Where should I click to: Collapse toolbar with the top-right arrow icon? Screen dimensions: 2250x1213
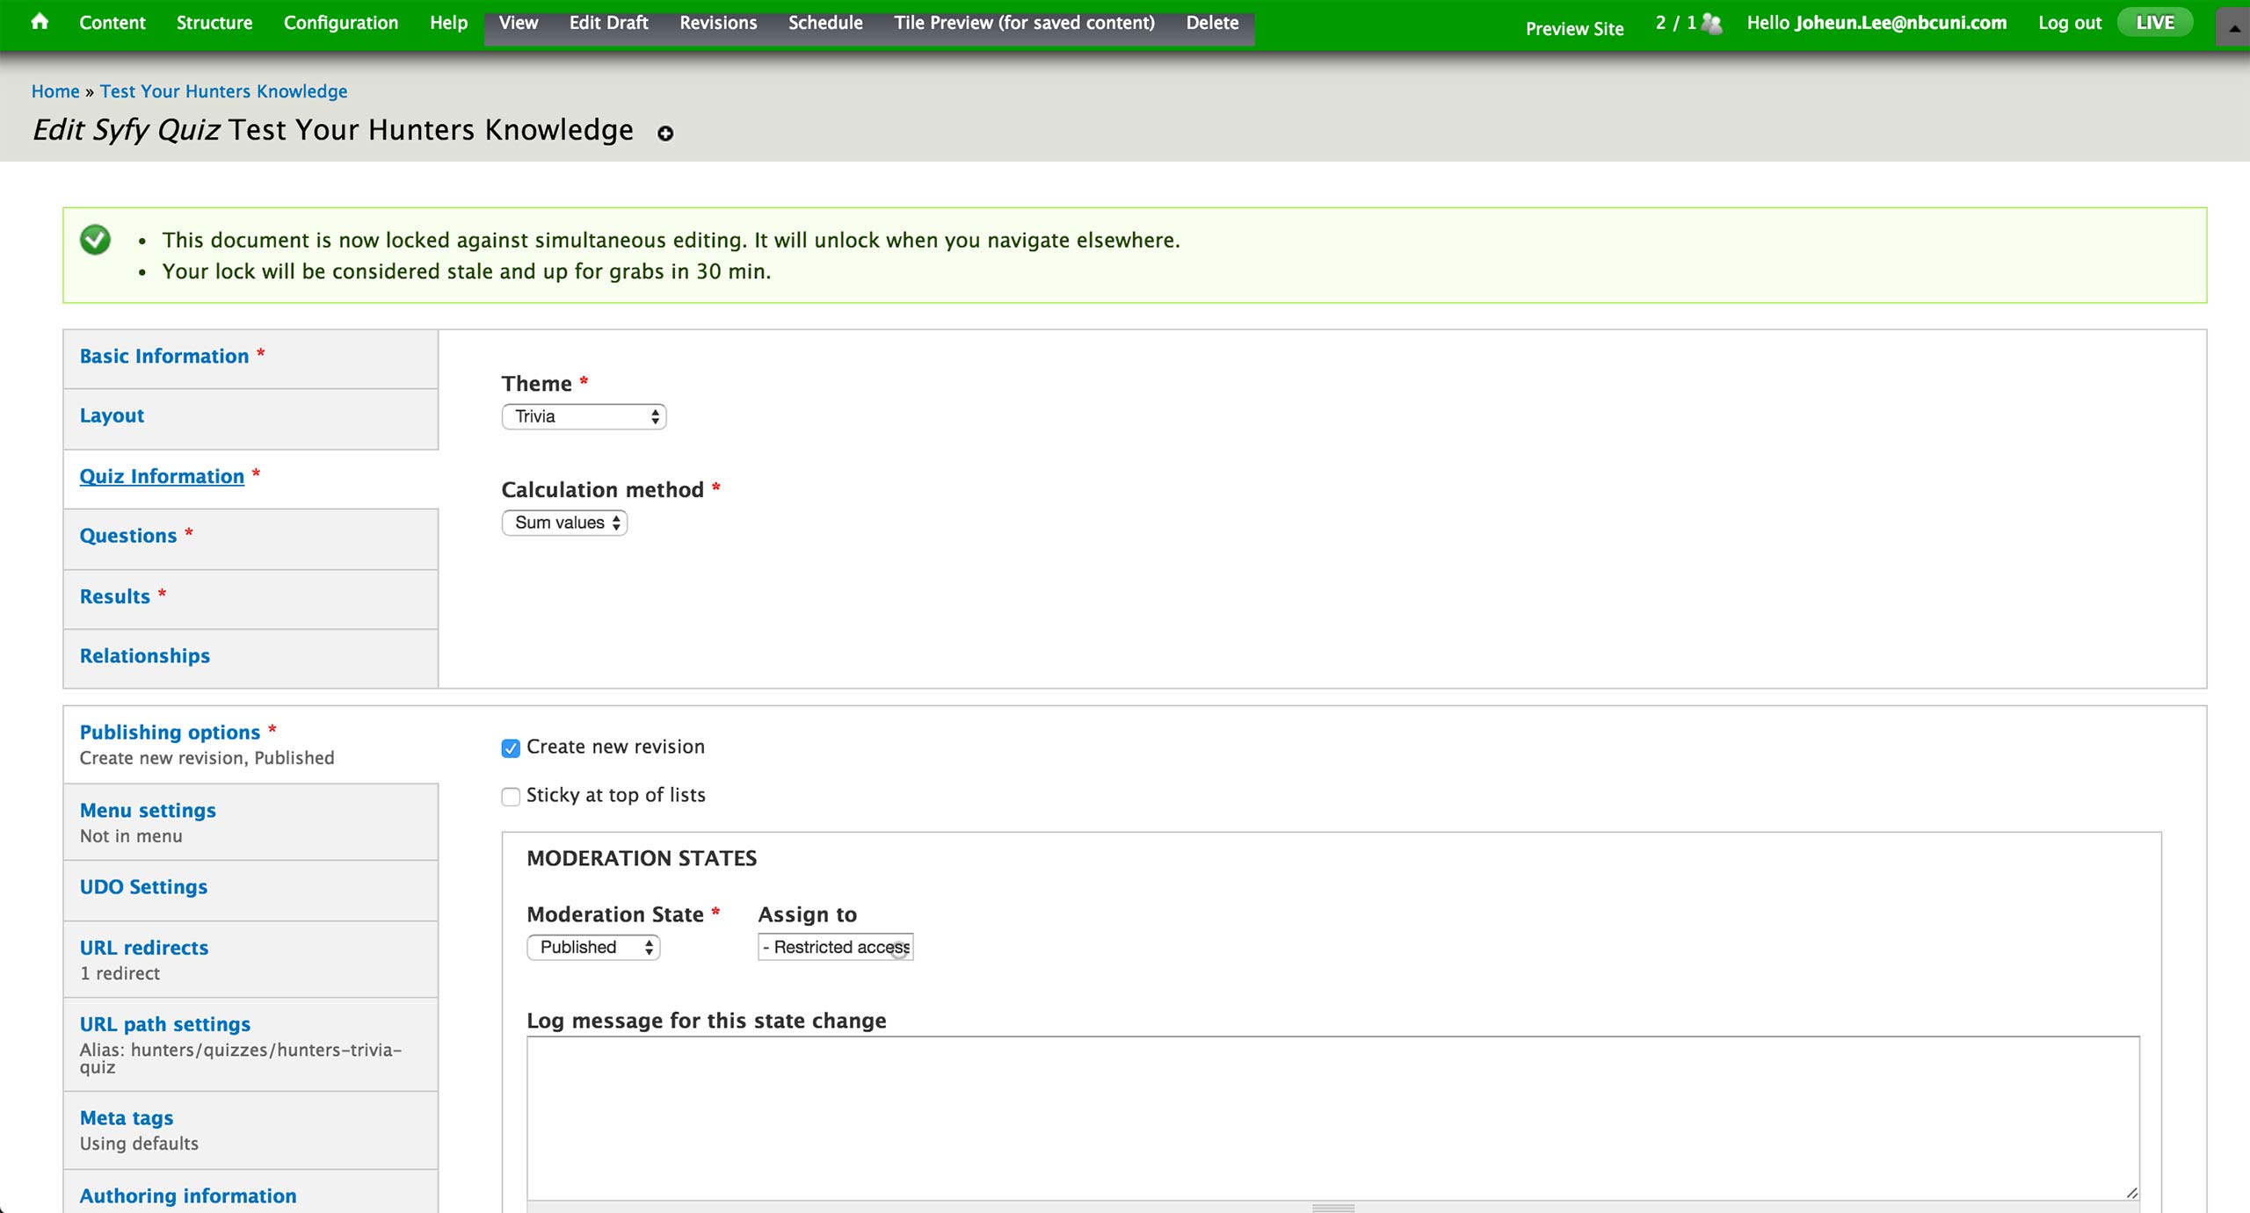click(2233, 26)
